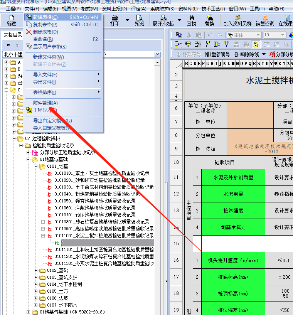Click 销售咨询 icon
The width and height of the screenshot is (293, 315).
265,20
